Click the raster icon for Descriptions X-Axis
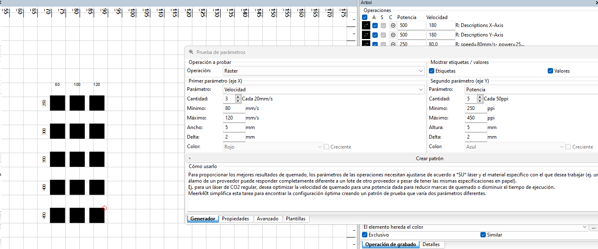The height and width of the screenshot is (249, 598). (x=366, y=25)
